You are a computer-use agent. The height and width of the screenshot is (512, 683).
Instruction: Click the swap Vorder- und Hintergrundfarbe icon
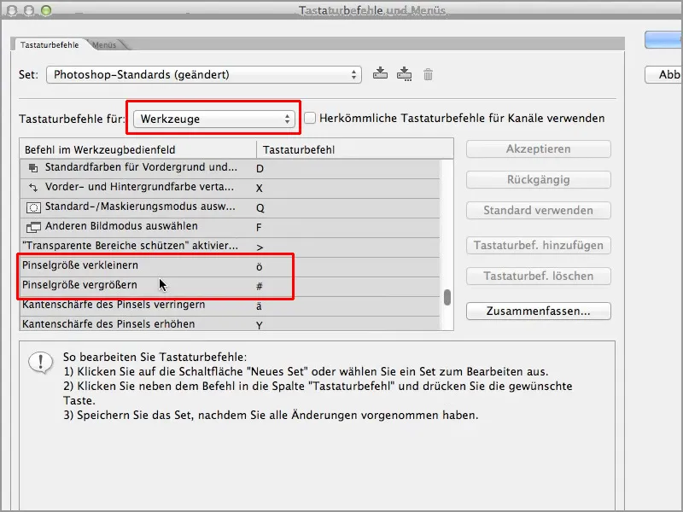[33, 187]
